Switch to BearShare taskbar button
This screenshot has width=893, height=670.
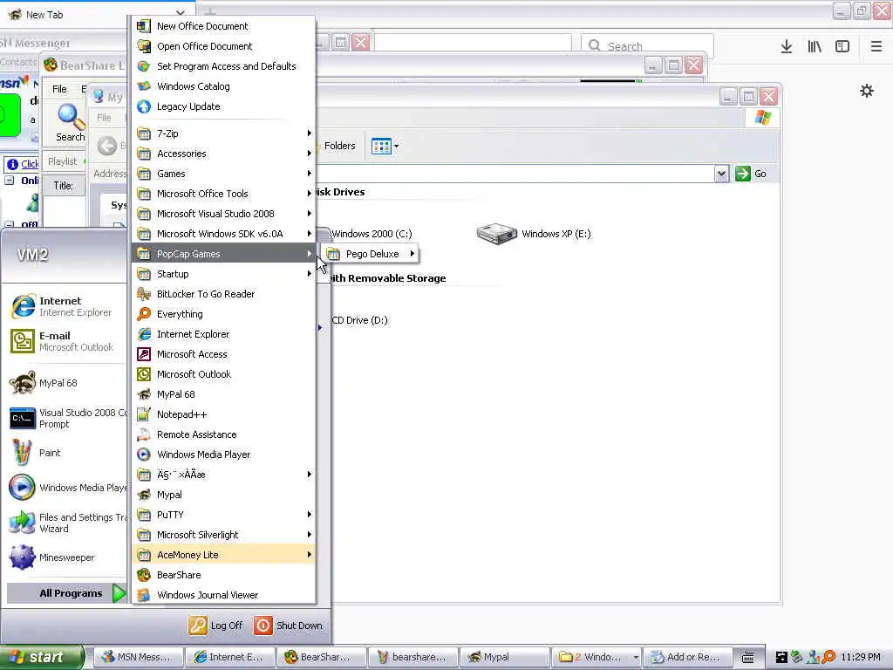click(x=321, y=657)
